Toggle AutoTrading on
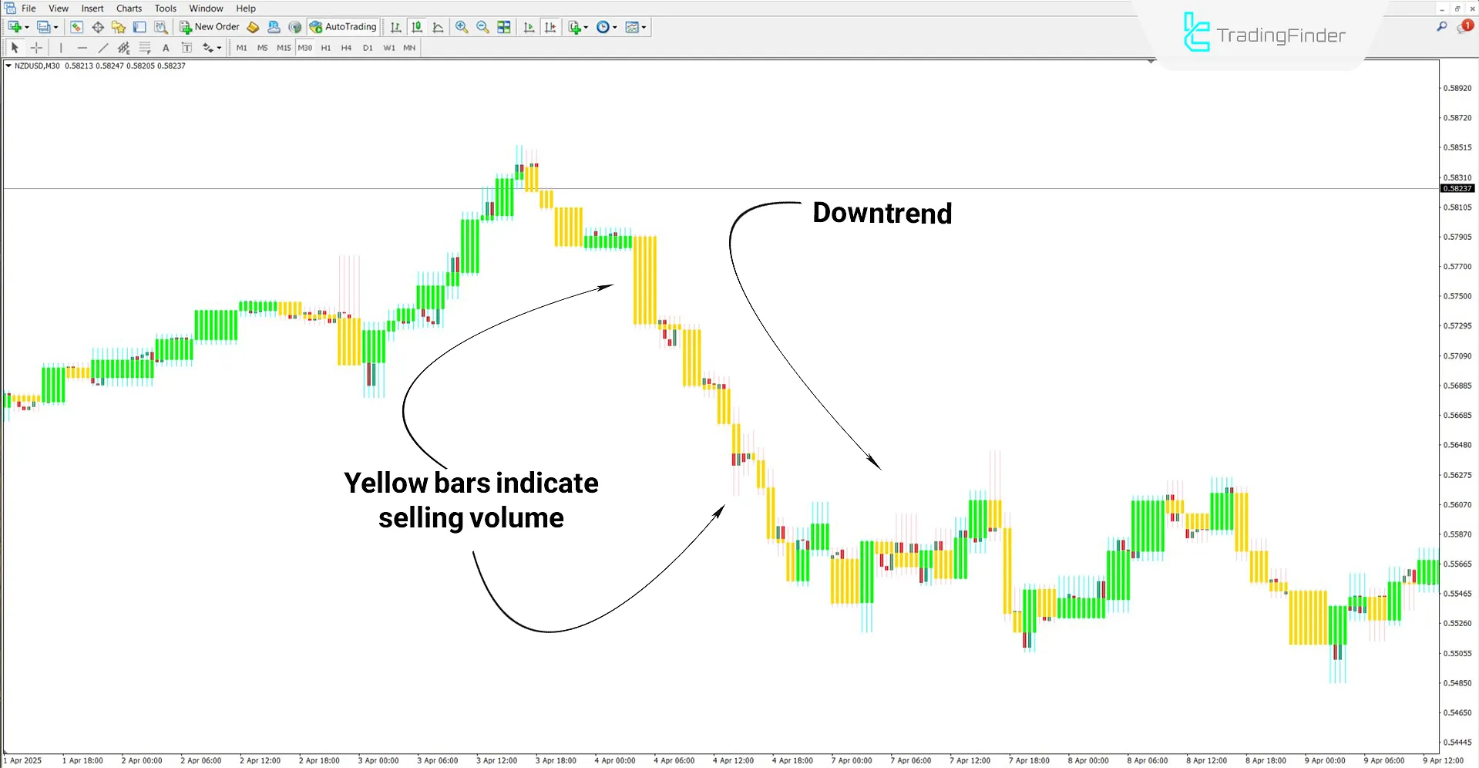The width and height of the screenshot is (1479, 768). point(342,26)
